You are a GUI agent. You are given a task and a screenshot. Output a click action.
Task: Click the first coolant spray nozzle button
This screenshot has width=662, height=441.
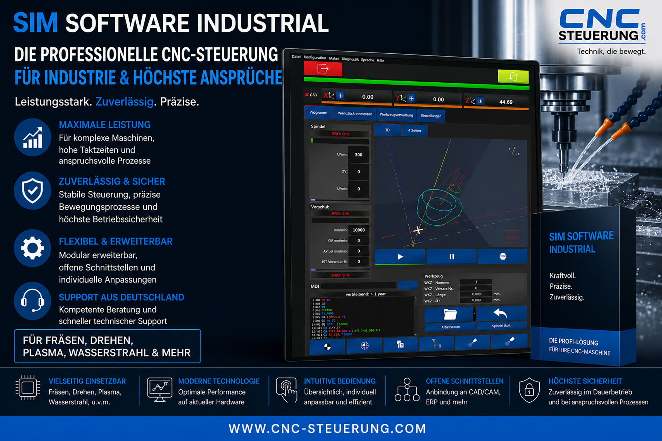tap(472, 342)
